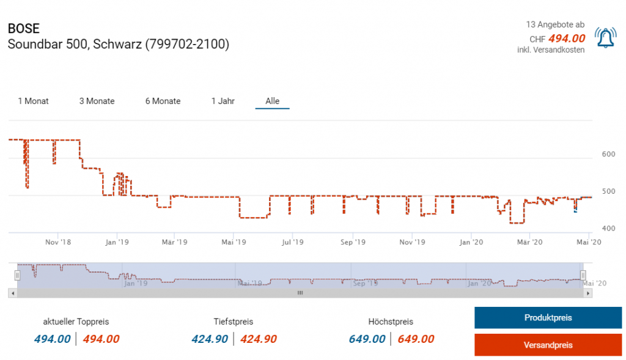Click the BOSE brand heading
The width and height of the screenshot is (626, 360).
coord(23,29)
